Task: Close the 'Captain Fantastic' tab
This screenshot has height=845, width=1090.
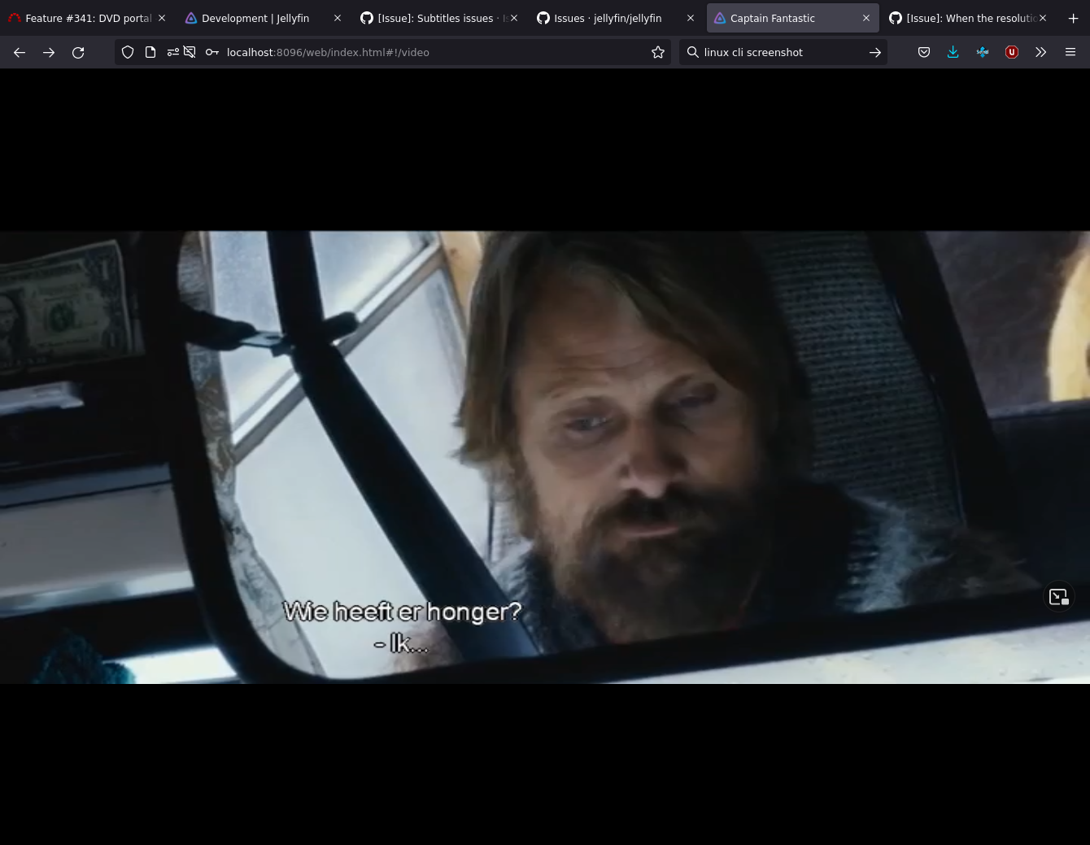Action: point(866,18)
